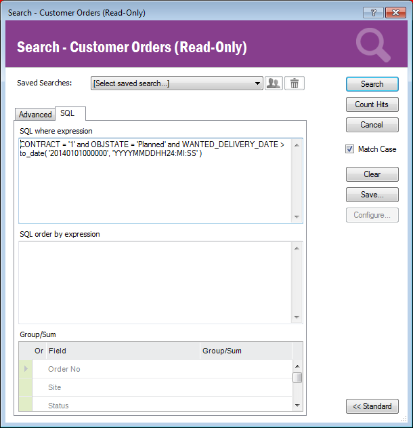Select the SQL tab
The width and height of the screenshot is (413, 428).
pos(68,113)
